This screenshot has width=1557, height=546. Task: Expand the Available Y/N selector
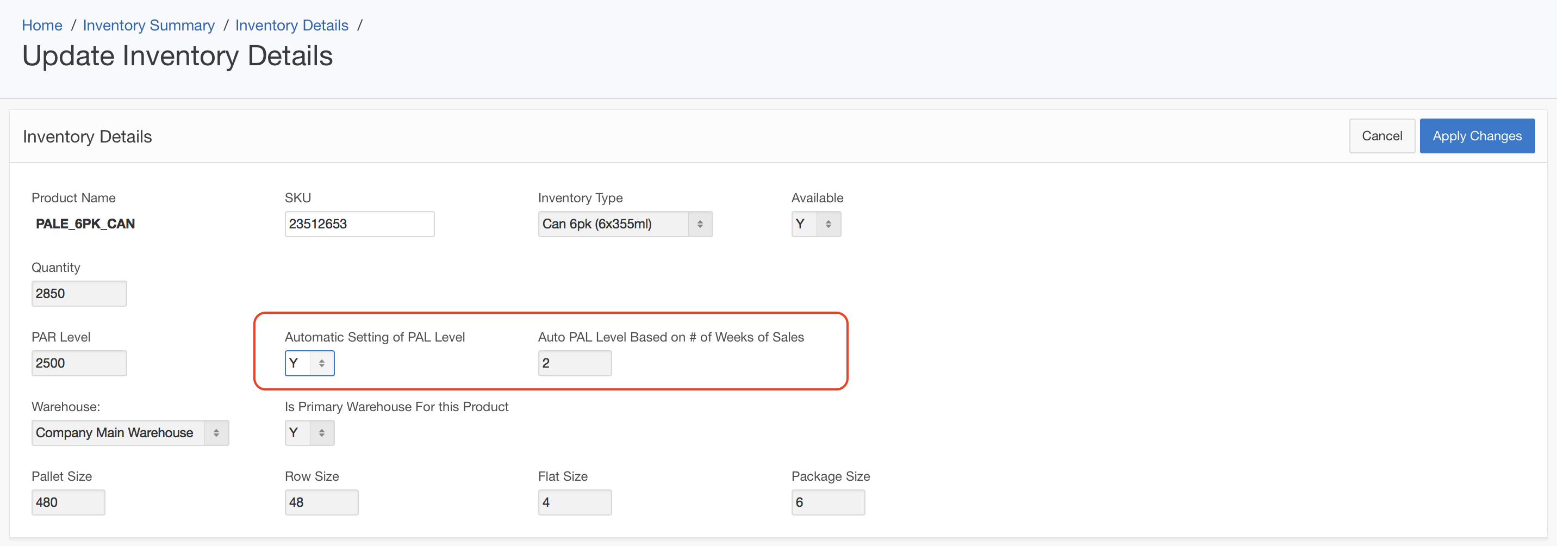815,224
